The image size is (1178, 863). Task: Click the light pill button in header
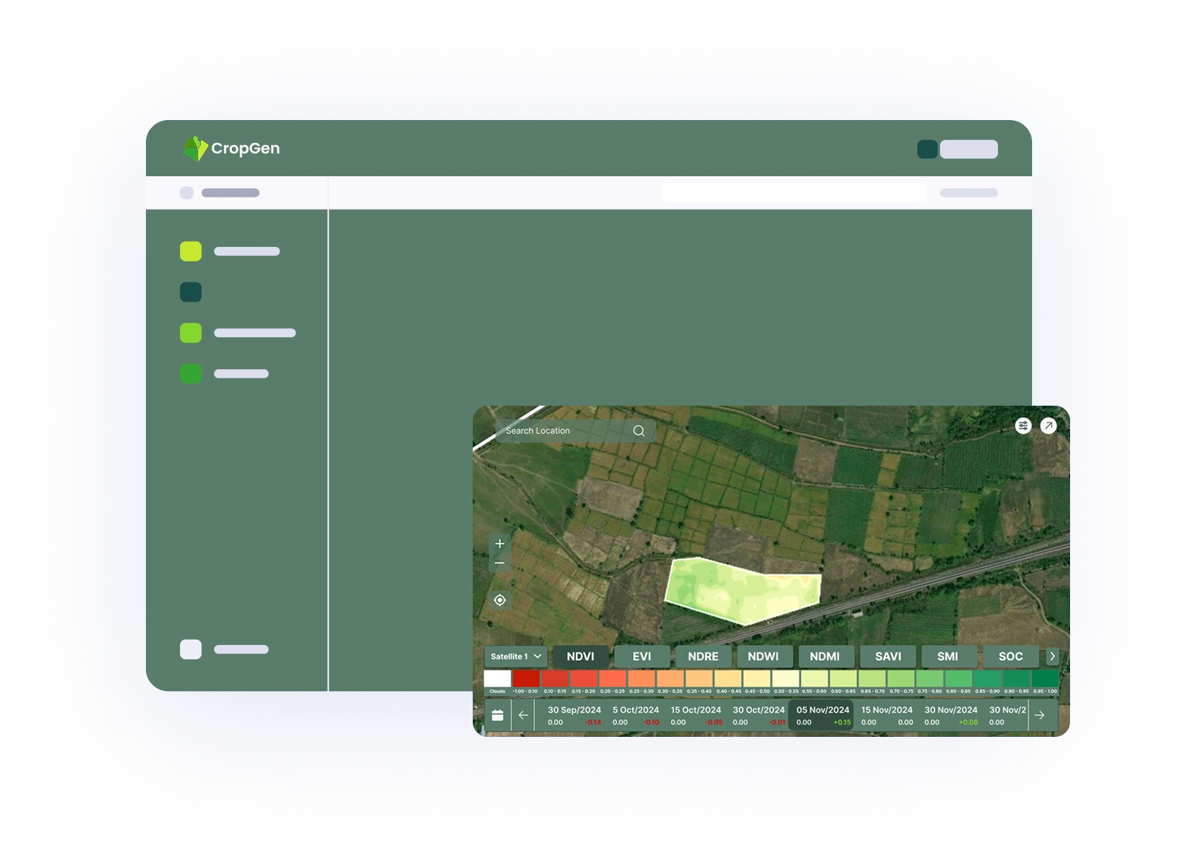(x=969, y=150)
